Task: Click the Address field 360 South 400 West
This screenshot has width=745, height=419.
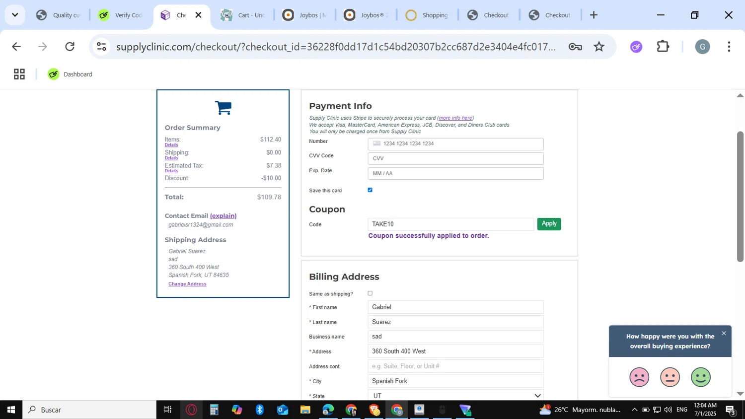Action: pyautogui.click(x=456, y=351)
